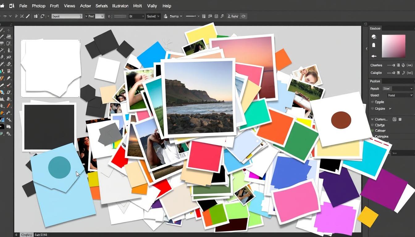Image resolution: width=415 pixels, height=237 pixels.
Task: Click the status label at the bottom-left corner
Action: pos(26,235)
